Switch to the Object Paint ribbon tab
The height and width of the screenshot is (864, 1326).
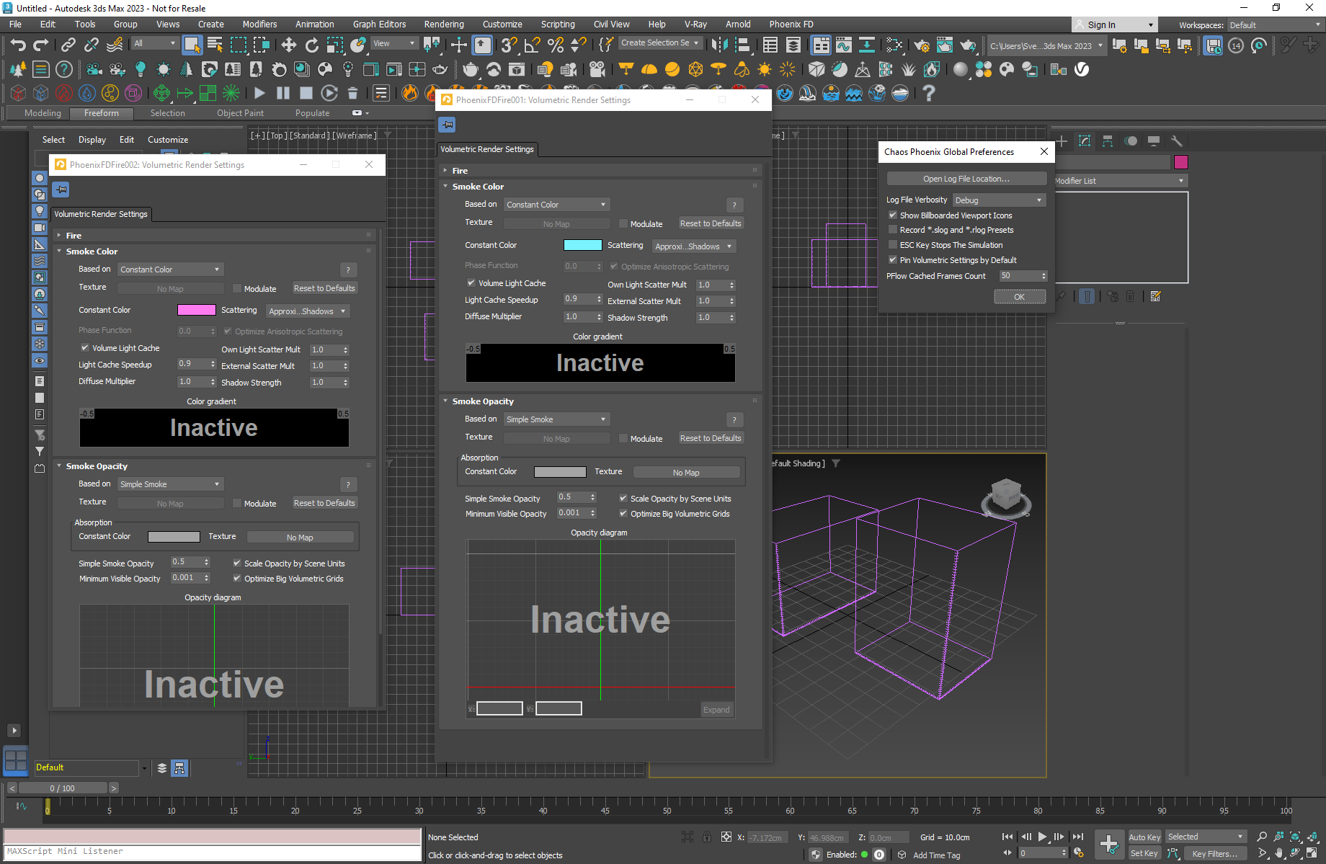pyautogui.click(x=240, y=113)
